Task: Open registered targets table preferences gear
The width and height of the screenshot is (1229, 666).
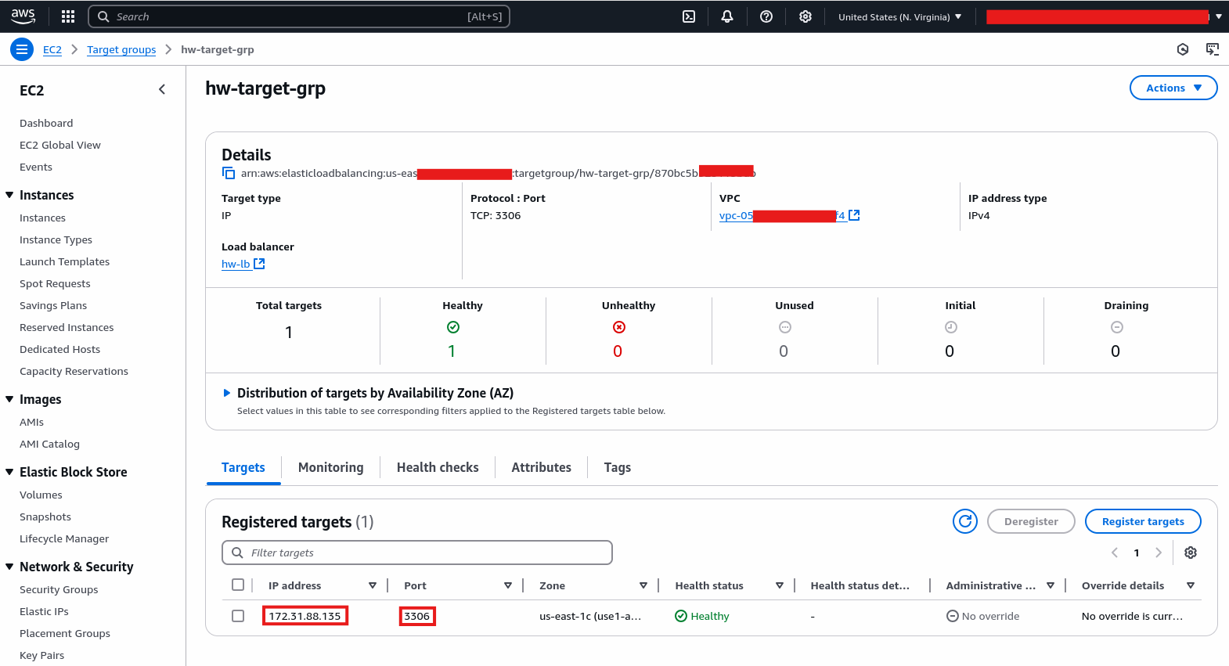Action: [x=1190, y=553]
